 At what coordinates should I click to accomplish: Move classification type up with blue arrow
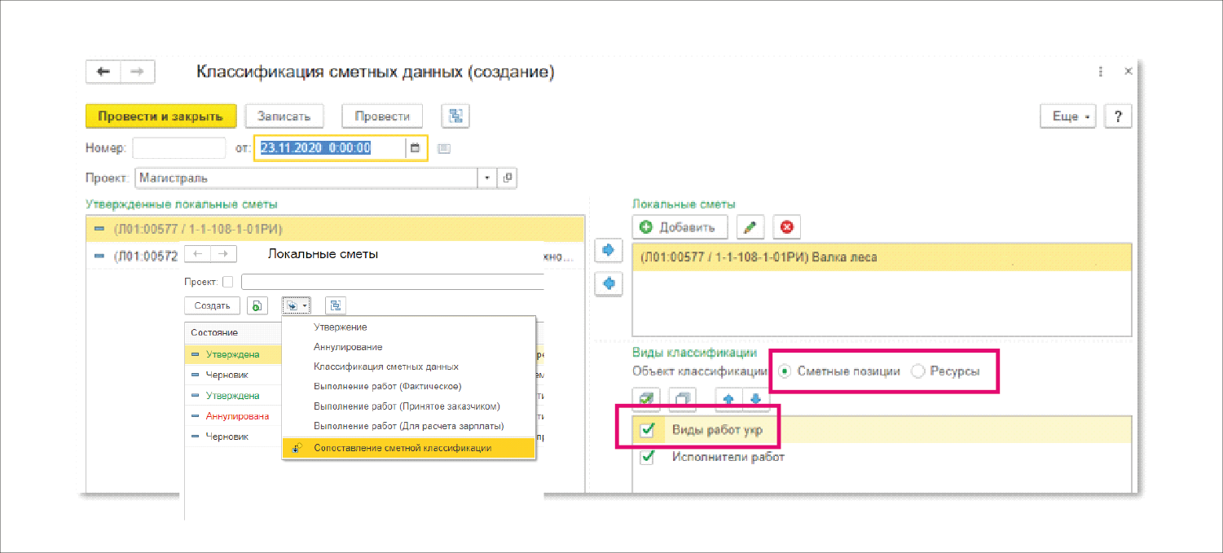pyautogui.click(x=728, y=400)
